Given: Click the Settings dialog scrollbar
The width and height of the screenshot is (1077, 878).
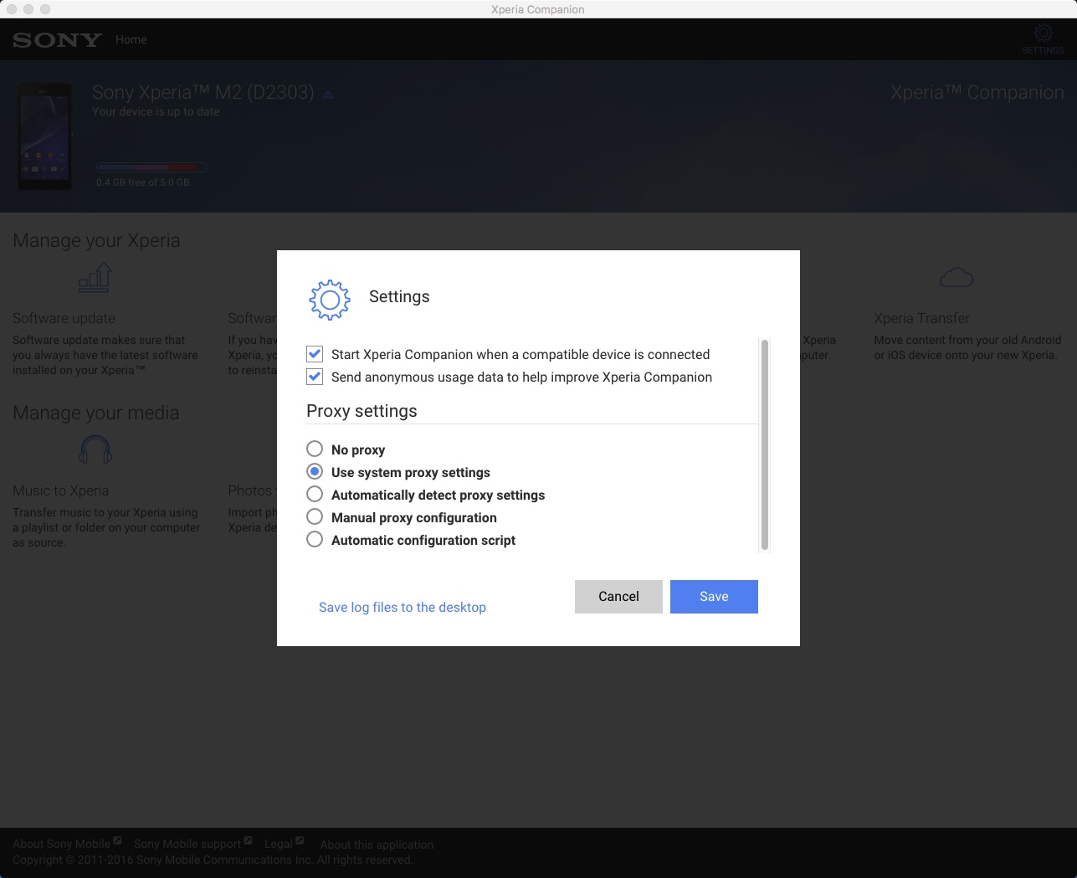Looking at the screenshot, I should click(x=764, y=444).
